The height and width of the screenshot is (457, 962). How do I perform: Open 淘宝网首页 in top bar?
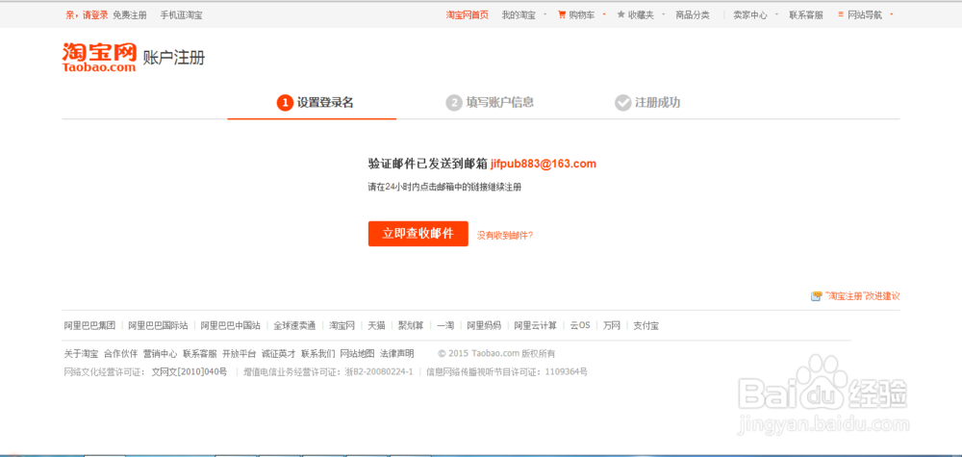(x=467, y=14)
